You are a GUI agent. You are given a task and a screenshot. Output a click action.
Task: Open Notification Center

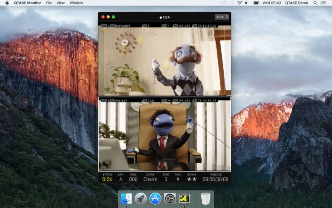324,3
